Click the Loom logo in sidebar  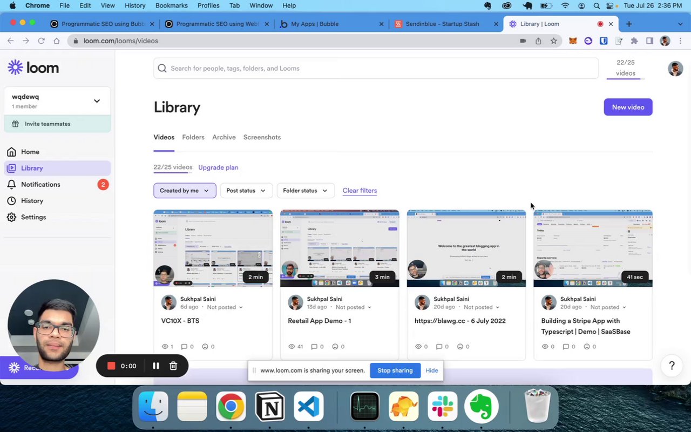33,67
